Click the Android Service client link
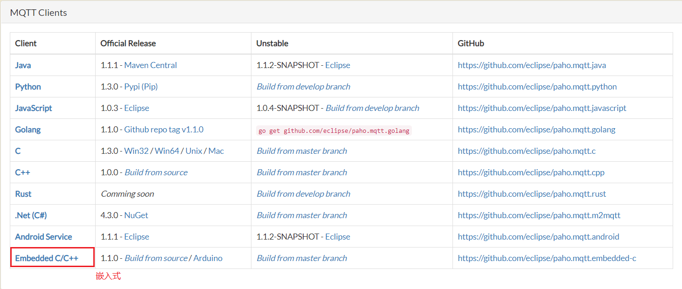The width and height of the screenshot is (682, 289). click(x=43, y=237)
